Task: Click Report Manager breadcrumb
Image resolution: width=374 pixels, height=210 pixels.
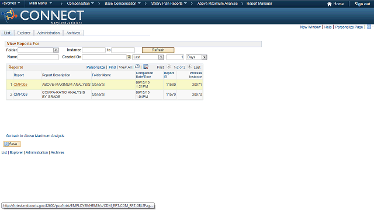Action: [x=259, y=3]
